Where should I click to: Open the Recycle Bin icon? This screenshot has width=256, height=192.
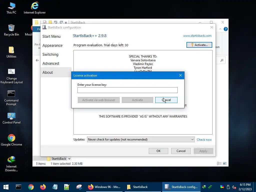[x=11, y=30]
